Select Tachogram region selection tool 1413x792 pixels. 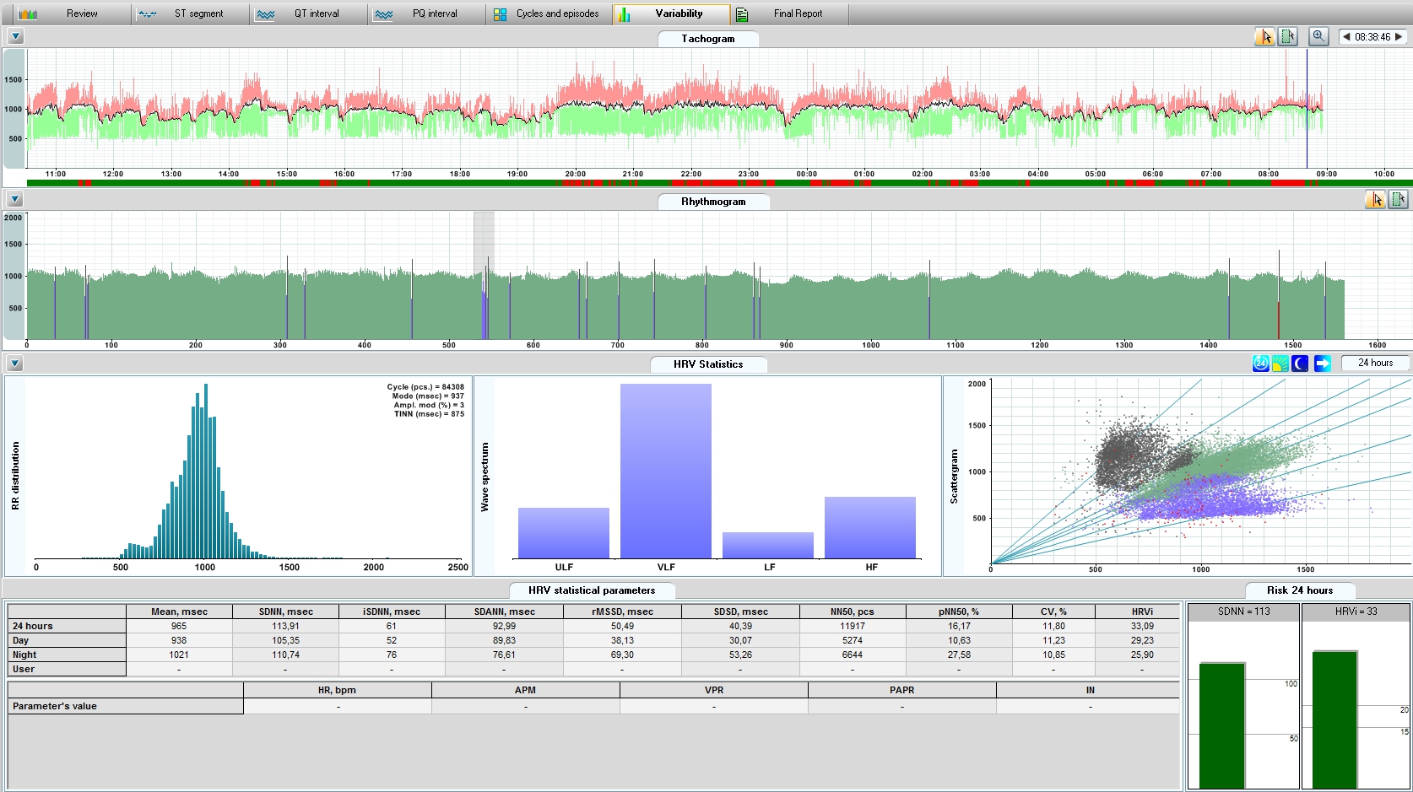coord(1287,36)
